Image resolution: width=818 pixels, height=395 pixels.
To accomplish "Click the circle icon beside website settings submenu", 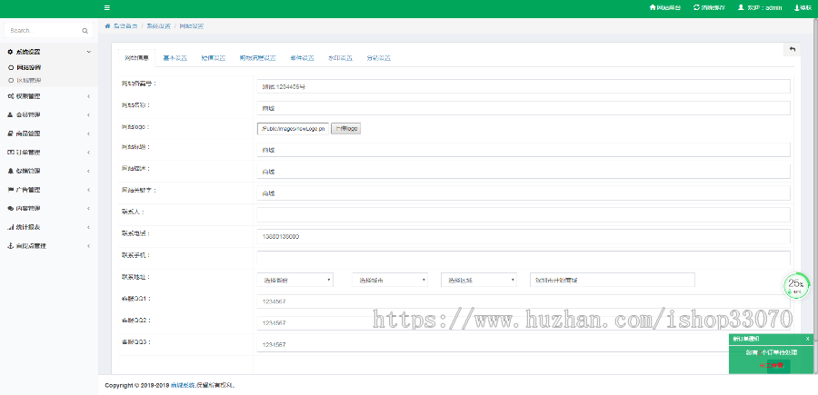I will [11, 68].
